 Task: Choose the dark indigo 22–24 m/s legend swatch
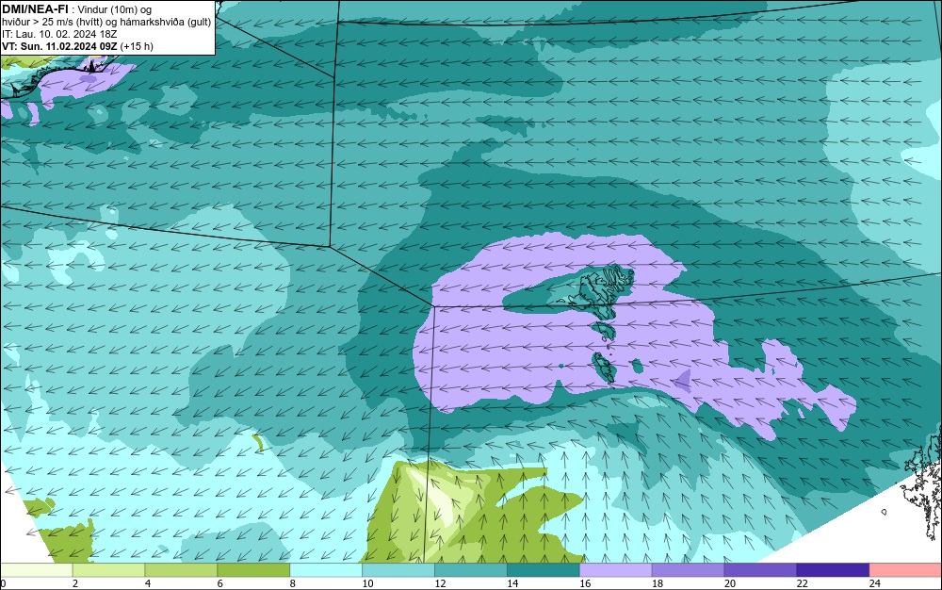[834, 570]
